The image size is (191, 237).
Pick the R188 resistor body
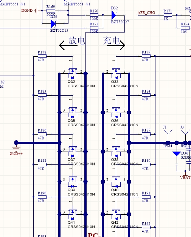(x=42, y=164)
